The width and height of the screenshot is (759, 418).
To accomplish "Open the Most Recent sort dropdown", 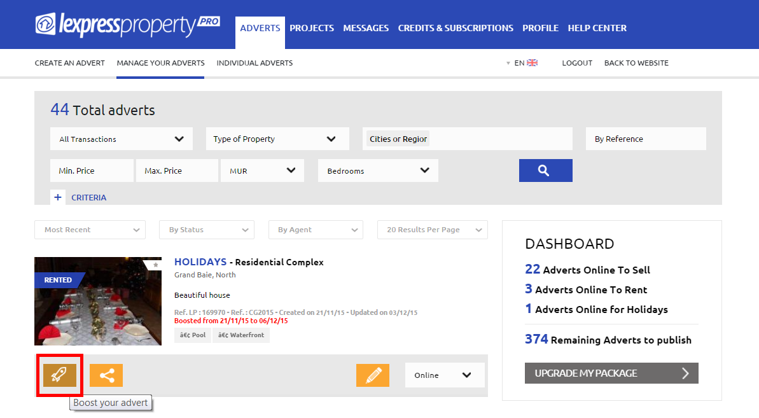I will click(x=90, y=230).
